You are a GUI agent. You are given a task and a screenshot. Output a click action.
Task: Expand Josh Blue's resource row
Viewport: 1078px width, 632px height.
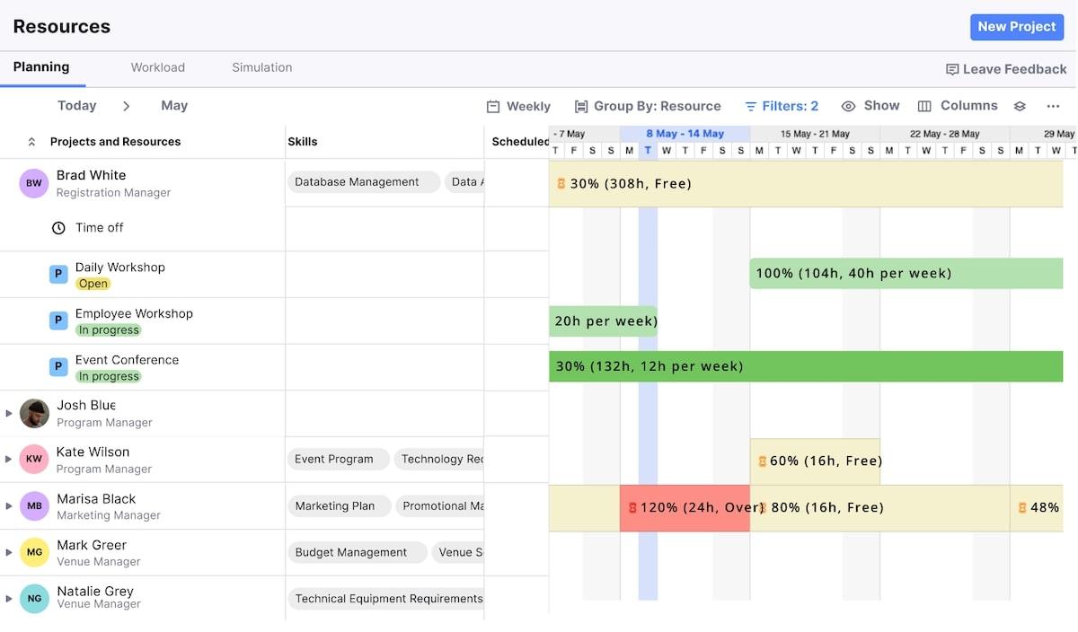coord(9,413)
